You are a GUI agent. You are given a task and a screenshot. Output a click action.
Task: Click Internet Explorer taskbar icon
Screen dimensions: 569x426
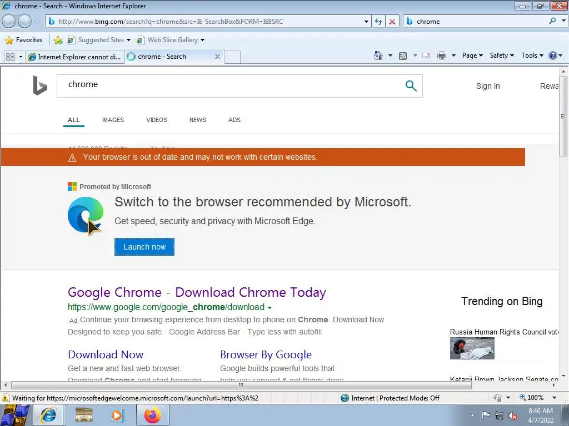click(49, 415)
